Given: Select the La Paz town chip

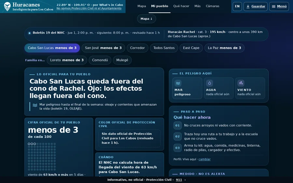Looking at the screenshot, I should (x=224, y=48).
